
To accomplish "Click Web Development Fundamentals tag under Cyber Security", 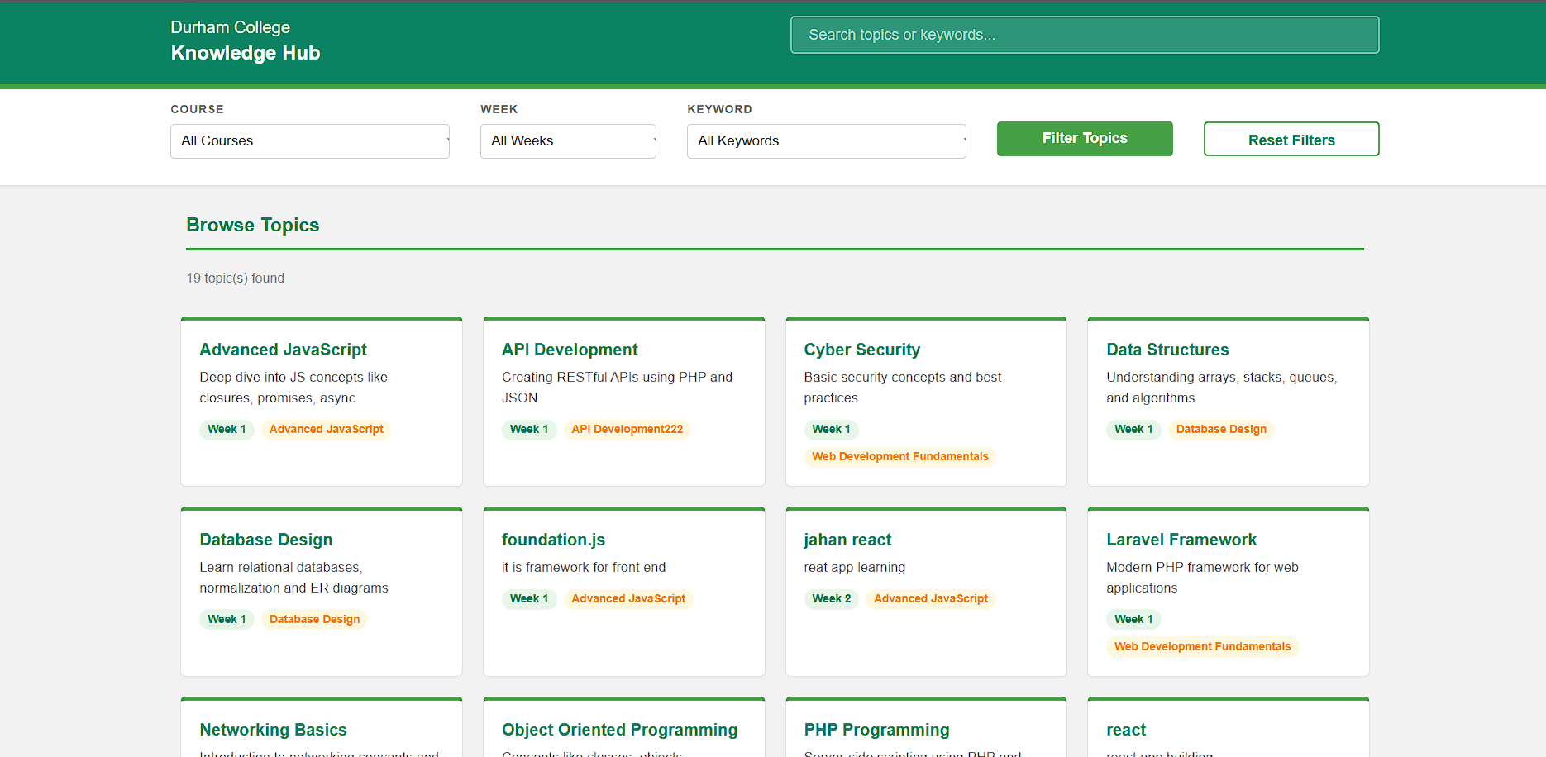I will (x=899, y=457).
